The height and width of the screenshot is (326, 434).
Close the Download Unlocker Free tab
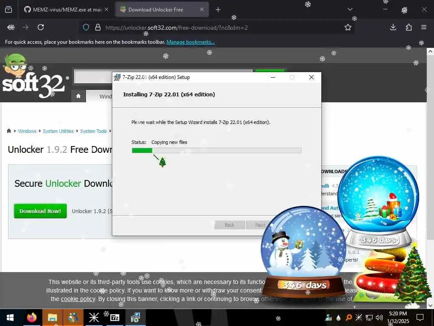coord(202,9)
